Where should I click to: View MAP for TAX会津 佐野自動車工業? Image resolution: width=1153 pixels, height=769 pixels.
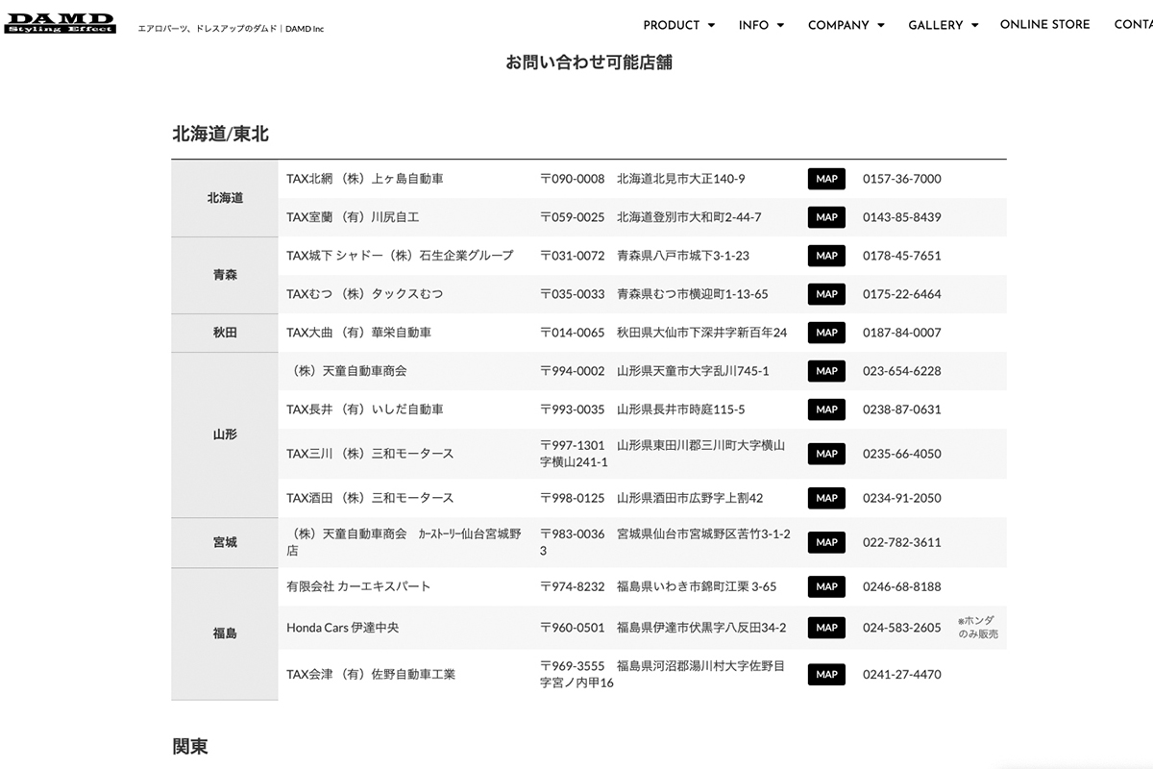pos(826,675)
